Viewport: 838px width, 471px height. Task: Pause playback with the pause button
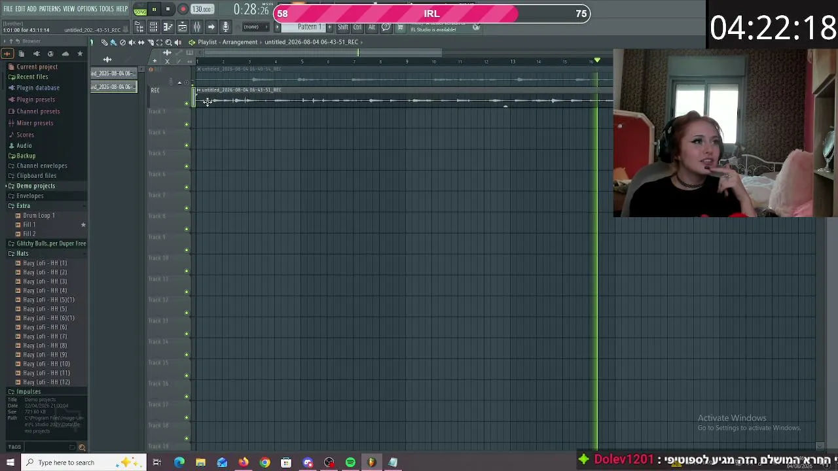(x=154, y=9)
